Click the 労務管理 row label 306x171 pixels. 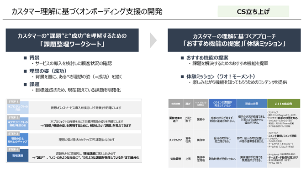tap(176, 159)
